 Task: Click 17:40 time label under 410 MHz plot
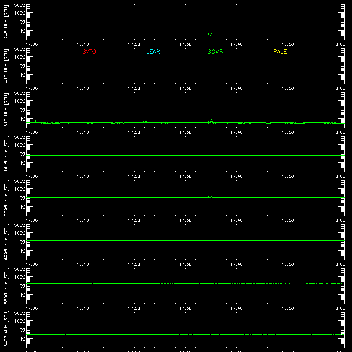(237, 88)
